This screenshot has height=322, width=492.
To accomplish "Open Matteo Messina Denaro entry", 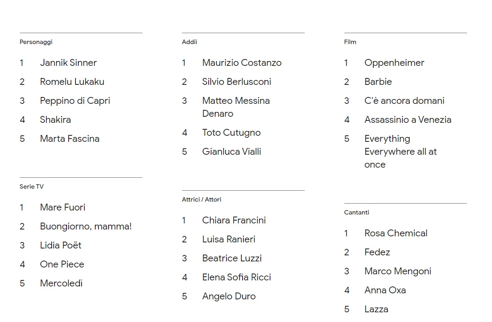I will coord(236,107).
